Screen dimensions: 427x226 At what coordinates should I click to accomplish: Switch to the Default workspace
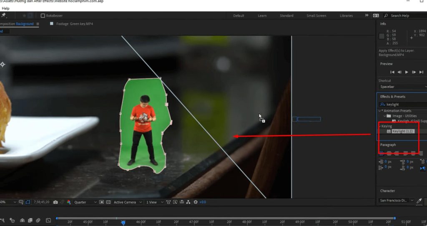tap(239, 15)
